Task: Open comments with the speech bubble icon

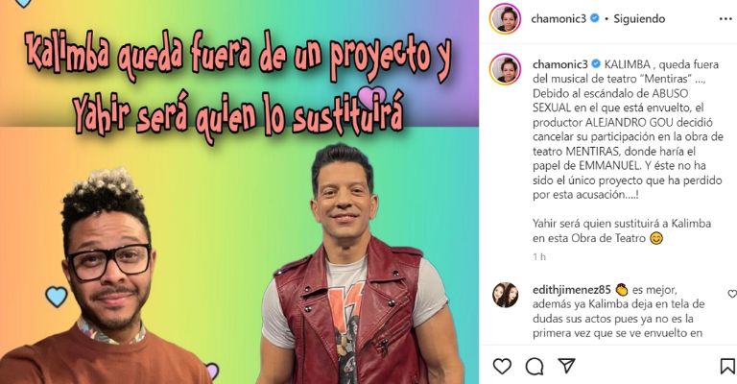Action: 535,366
